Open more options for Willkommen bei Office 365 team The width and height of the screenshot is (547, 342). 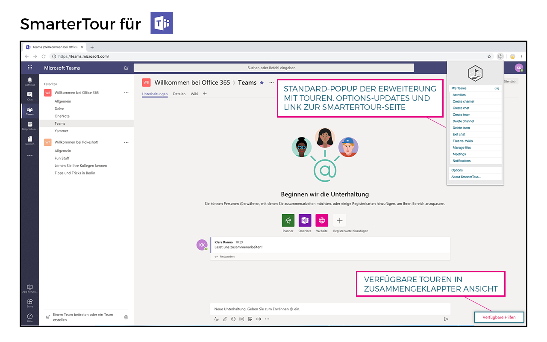tap(126, 92)
